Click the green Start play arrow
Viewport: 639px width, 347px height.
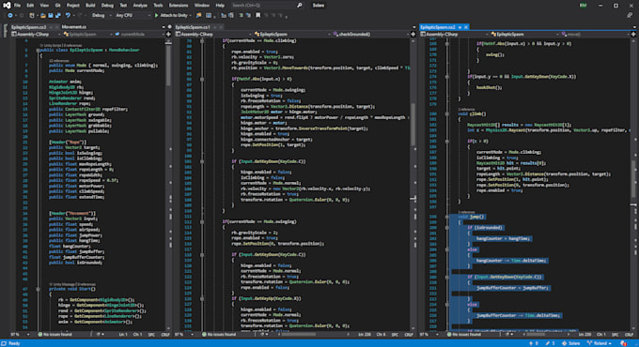tap(156, 15)
